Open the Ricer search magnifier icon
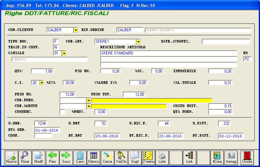The height and width of the screenshot is (167, 260). [x=25, y=158]
